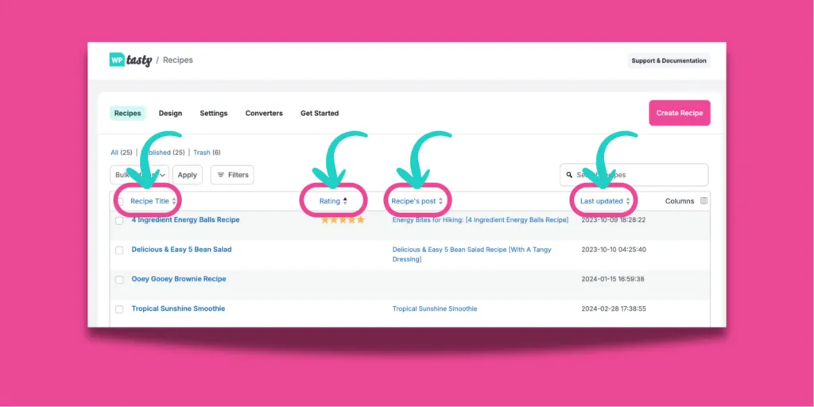Screen dimensions: 814x407
Task: Open the Energy Bites for Hiking post
Action: (x=480, y=220)
